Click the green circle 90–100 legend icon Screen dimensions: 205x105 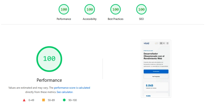(64, 100)
